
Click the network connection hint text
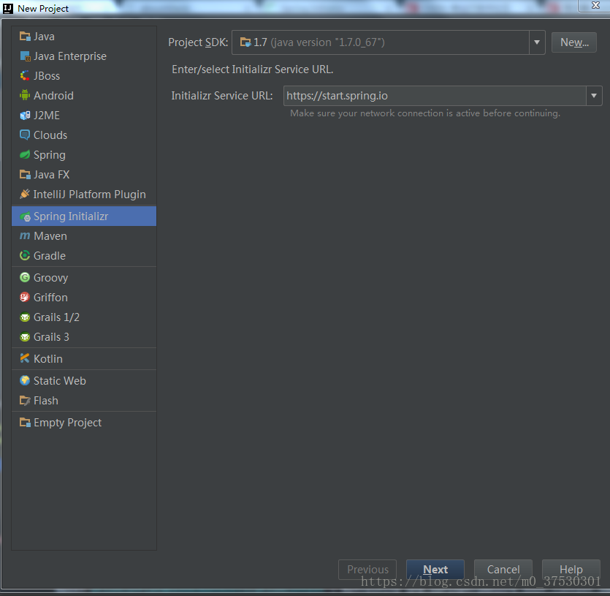(425, 113)
